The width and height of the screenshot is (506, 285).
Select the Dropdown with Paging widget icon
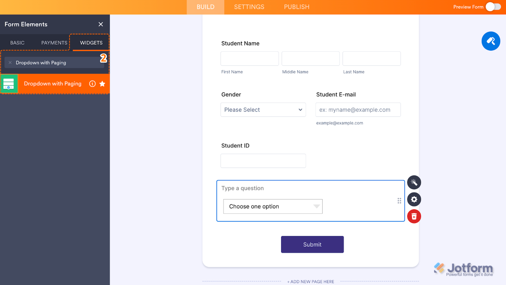coord(9,83)
